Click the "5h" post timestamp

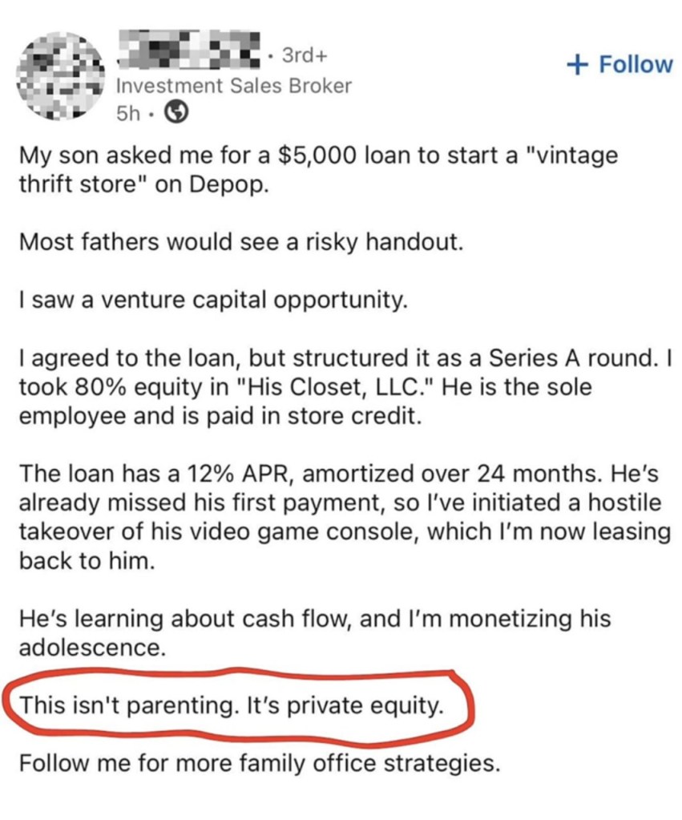tap(127, 114)
